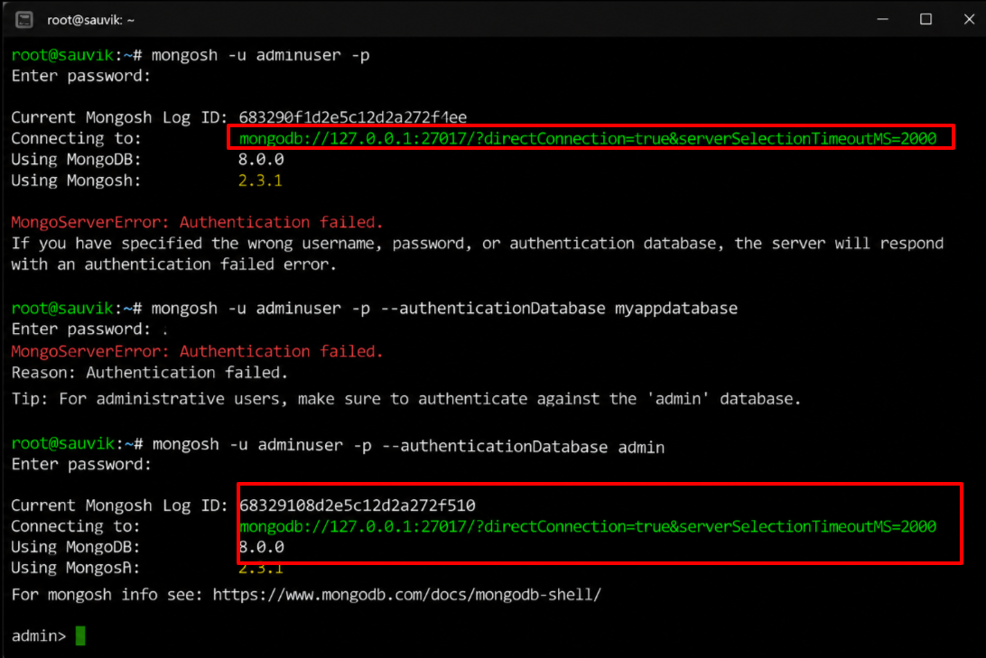The image size is (986, 658).
Task: Click Log ID '683290f1d2e5c12d2a272f4ee'
Action: click(353, 117)
